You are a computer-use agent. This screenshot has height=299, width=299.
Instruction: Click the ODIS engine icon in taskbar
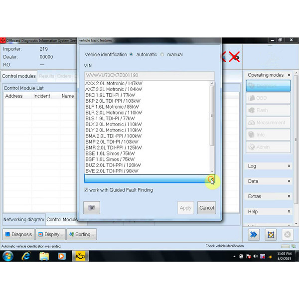[x=80, y=256]
